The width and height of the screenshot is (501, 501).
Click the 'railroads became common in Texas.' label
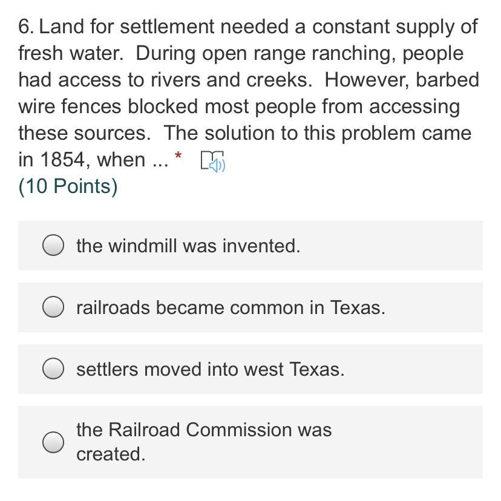[231, 307]
